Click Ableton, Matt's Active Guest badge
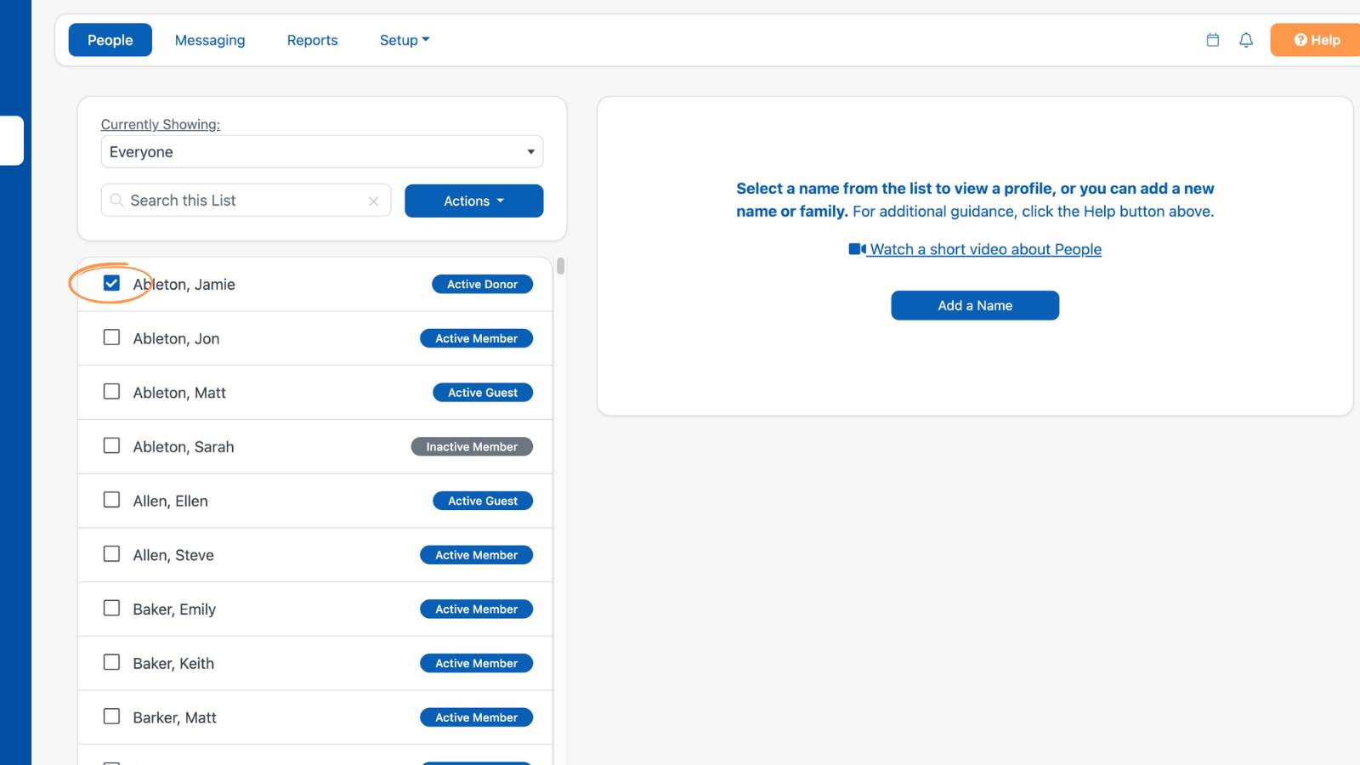The width and height of the screenshot is (1360, 765). click(483, 393)
